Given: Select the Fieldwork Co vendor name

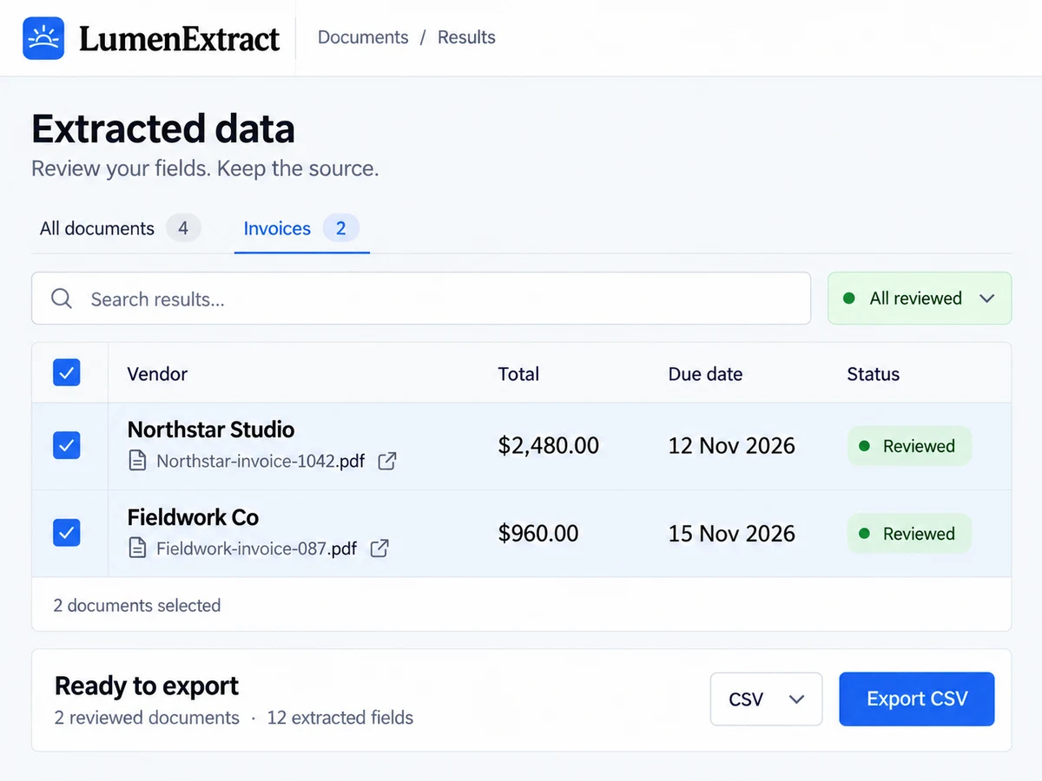Looking at the screenshot, I should click(193, 517).
